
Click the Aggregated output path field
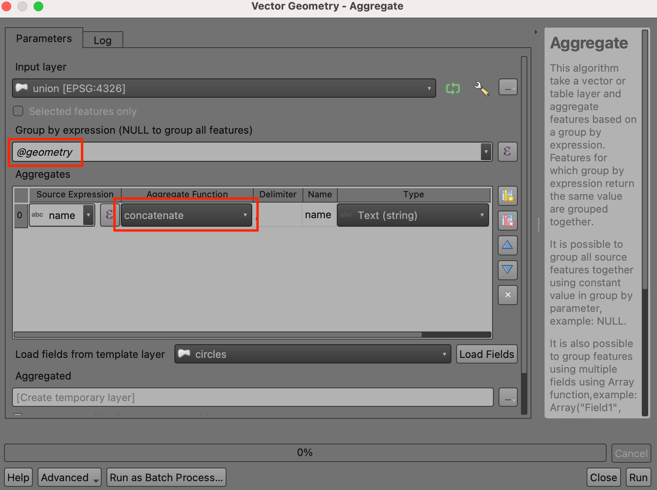click(252, 398)
